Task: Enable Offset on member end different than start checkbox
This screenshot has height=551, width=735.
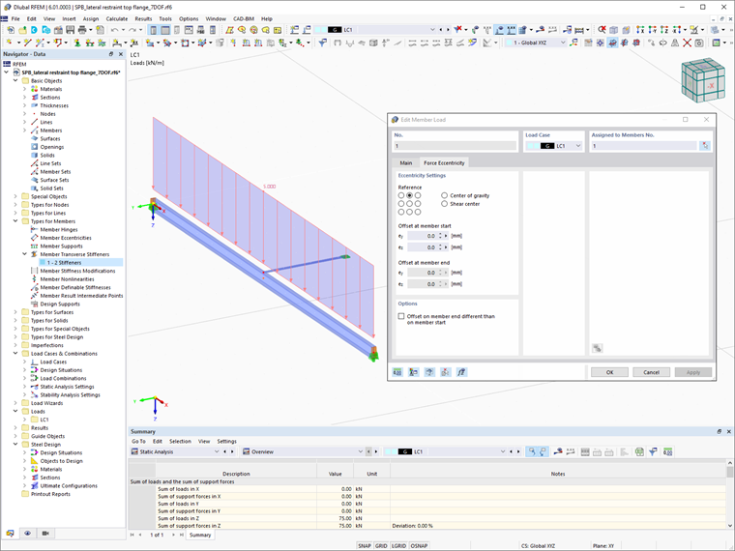Action: 401,316
